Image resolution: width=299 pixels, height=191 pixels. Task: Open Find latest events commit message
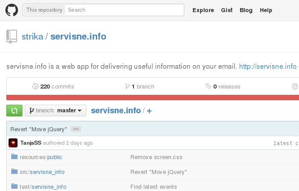pyautogui.click(x=154, y=187)
